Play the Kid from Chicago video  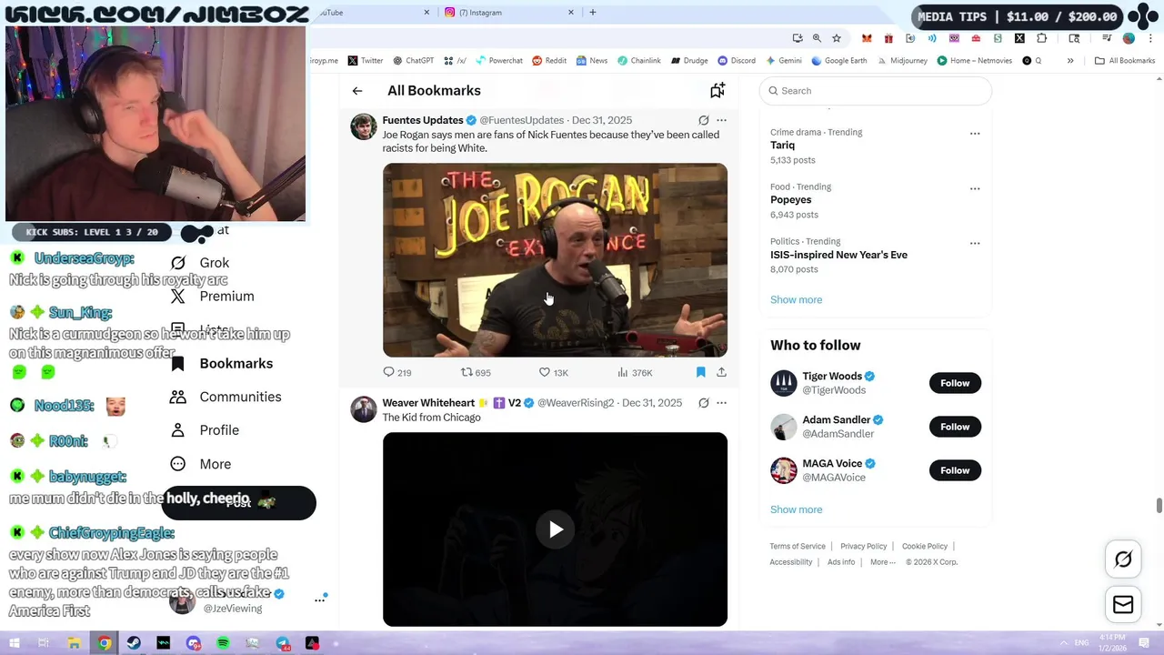click(x=555, y=529)
